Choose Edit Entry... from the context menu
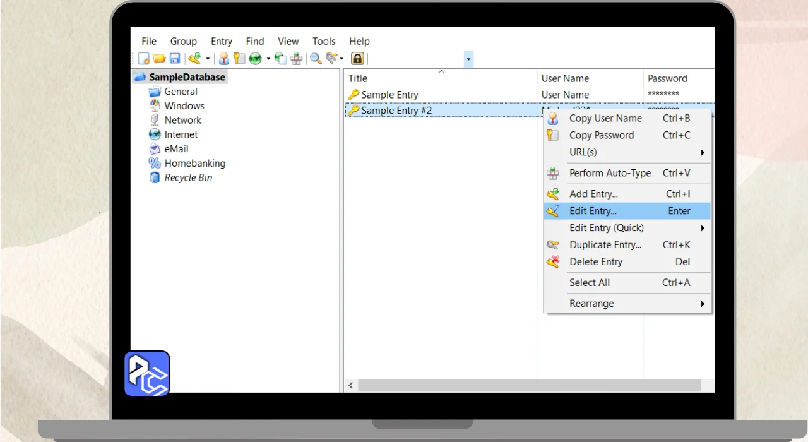Image resolution: width=808 pixels, height=442 pixels. tap(593, 211)
